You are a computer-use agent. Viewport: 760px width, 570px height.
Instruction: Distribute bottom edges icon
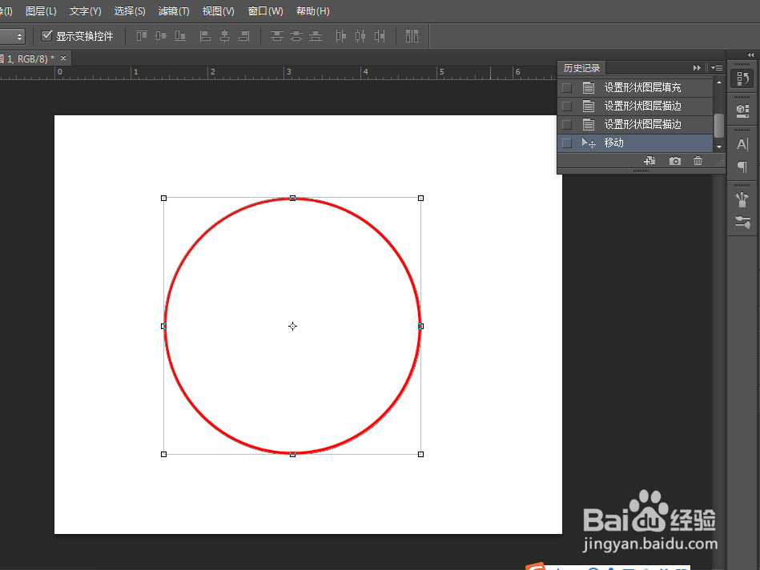click(x=316, y=36)
